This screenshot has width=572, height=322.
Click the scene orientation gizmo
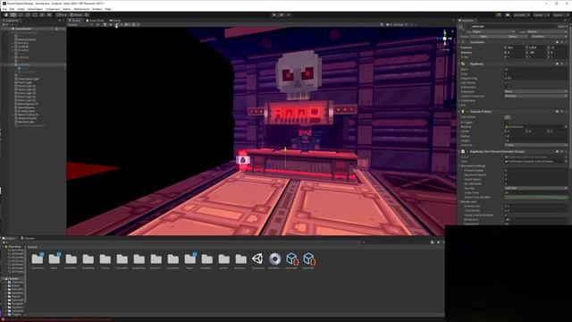[x=445, y=38]
